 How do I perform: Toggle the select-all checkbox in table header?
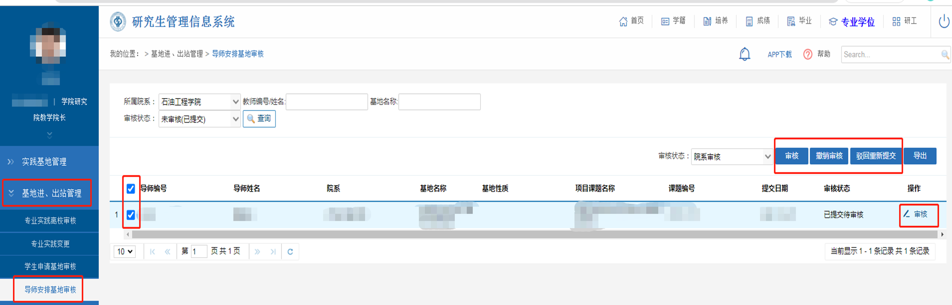[131, 189]
